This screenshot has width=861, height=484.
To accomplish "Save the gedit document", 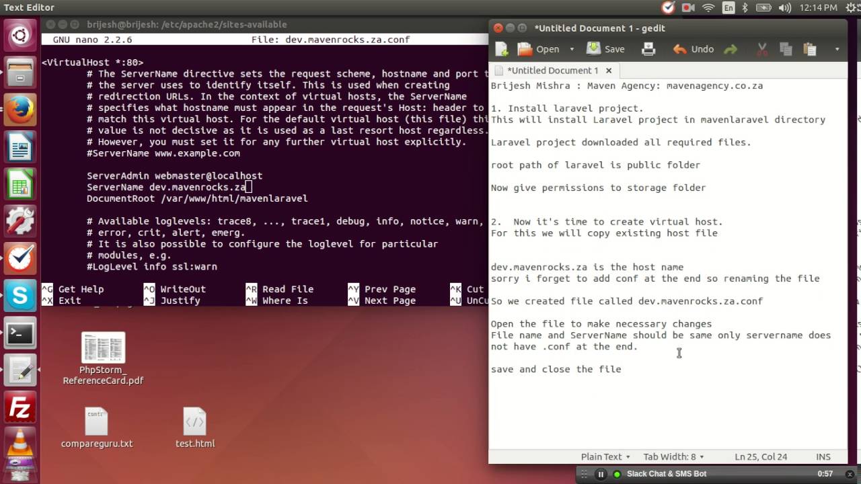I will pos(605,49).
